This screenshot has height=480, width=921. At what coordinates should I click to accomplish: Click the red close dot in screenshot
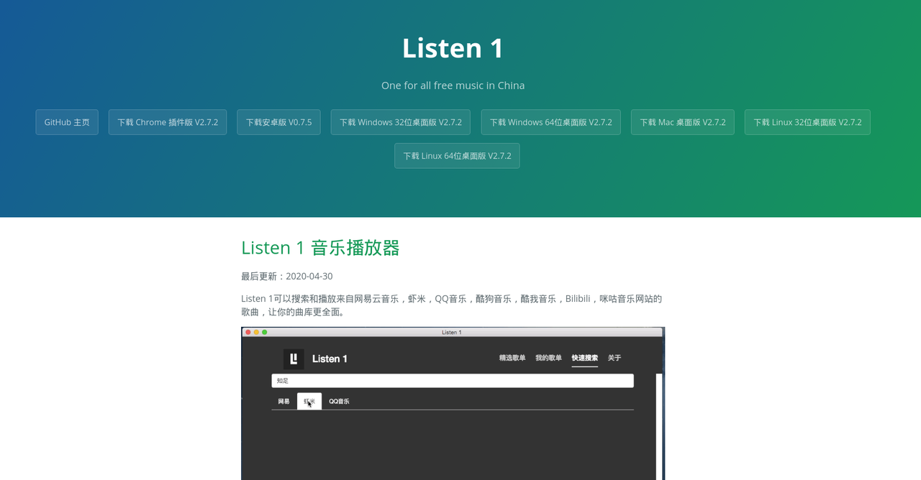click(x=248, y=332)
